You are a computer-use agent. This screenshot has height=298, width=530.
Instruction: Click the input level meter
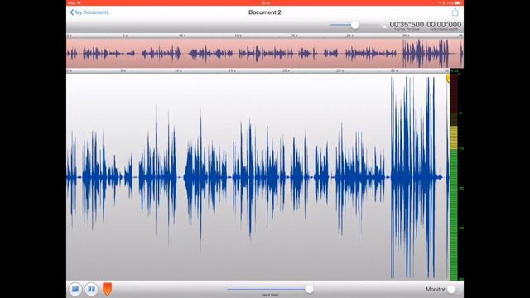[x=454, y=176]
